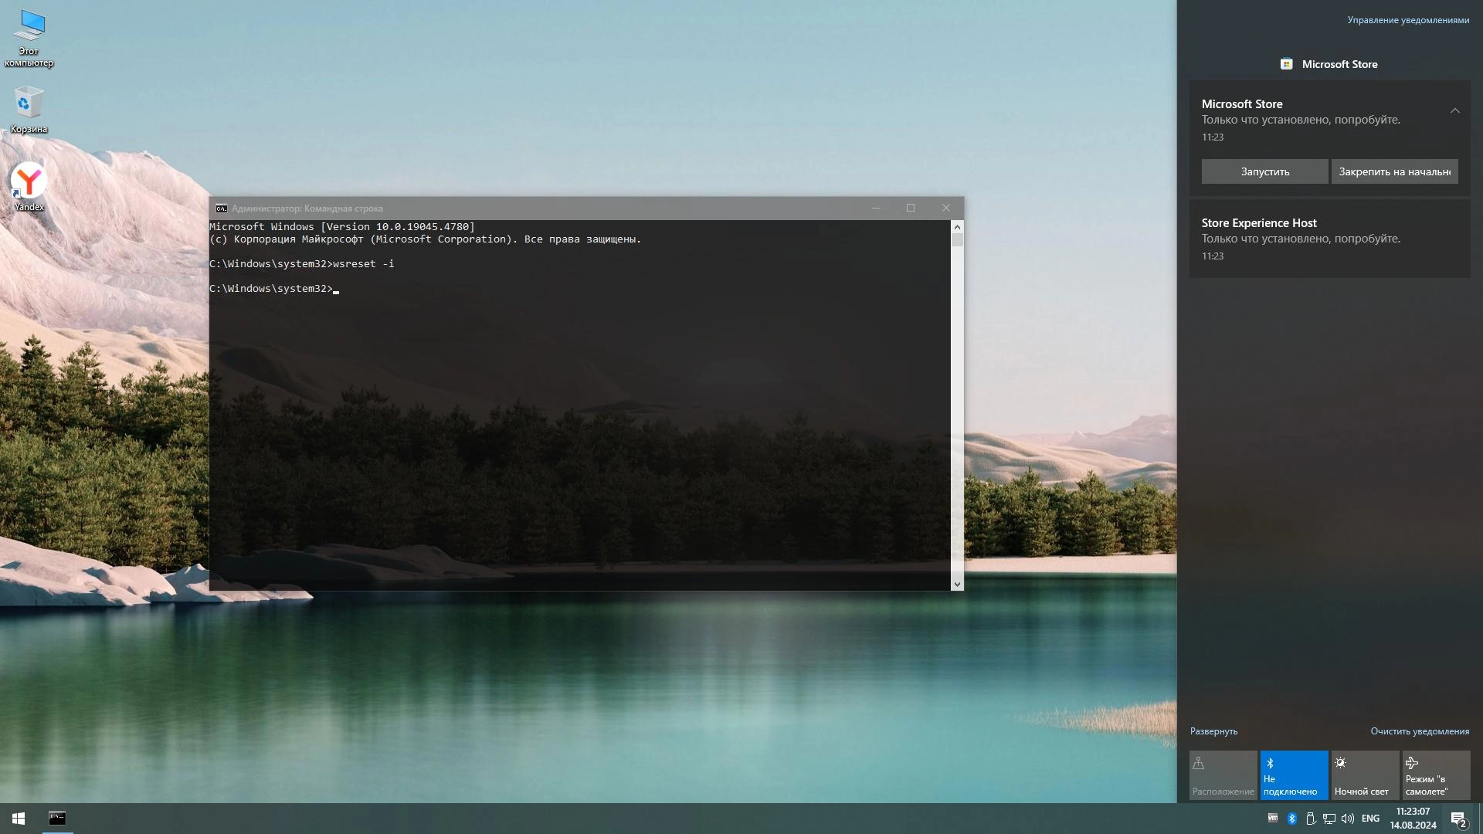Click the Microsoft Store notification icon
Image resolution: width=1483 pixels, height=834 pixels.
coord(1287,64)
